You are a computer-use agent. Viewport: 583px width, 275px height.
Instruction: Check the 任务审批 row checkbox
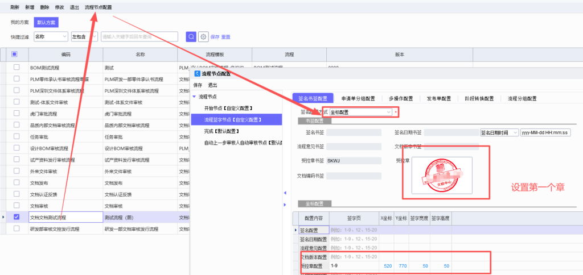(17, 136)
